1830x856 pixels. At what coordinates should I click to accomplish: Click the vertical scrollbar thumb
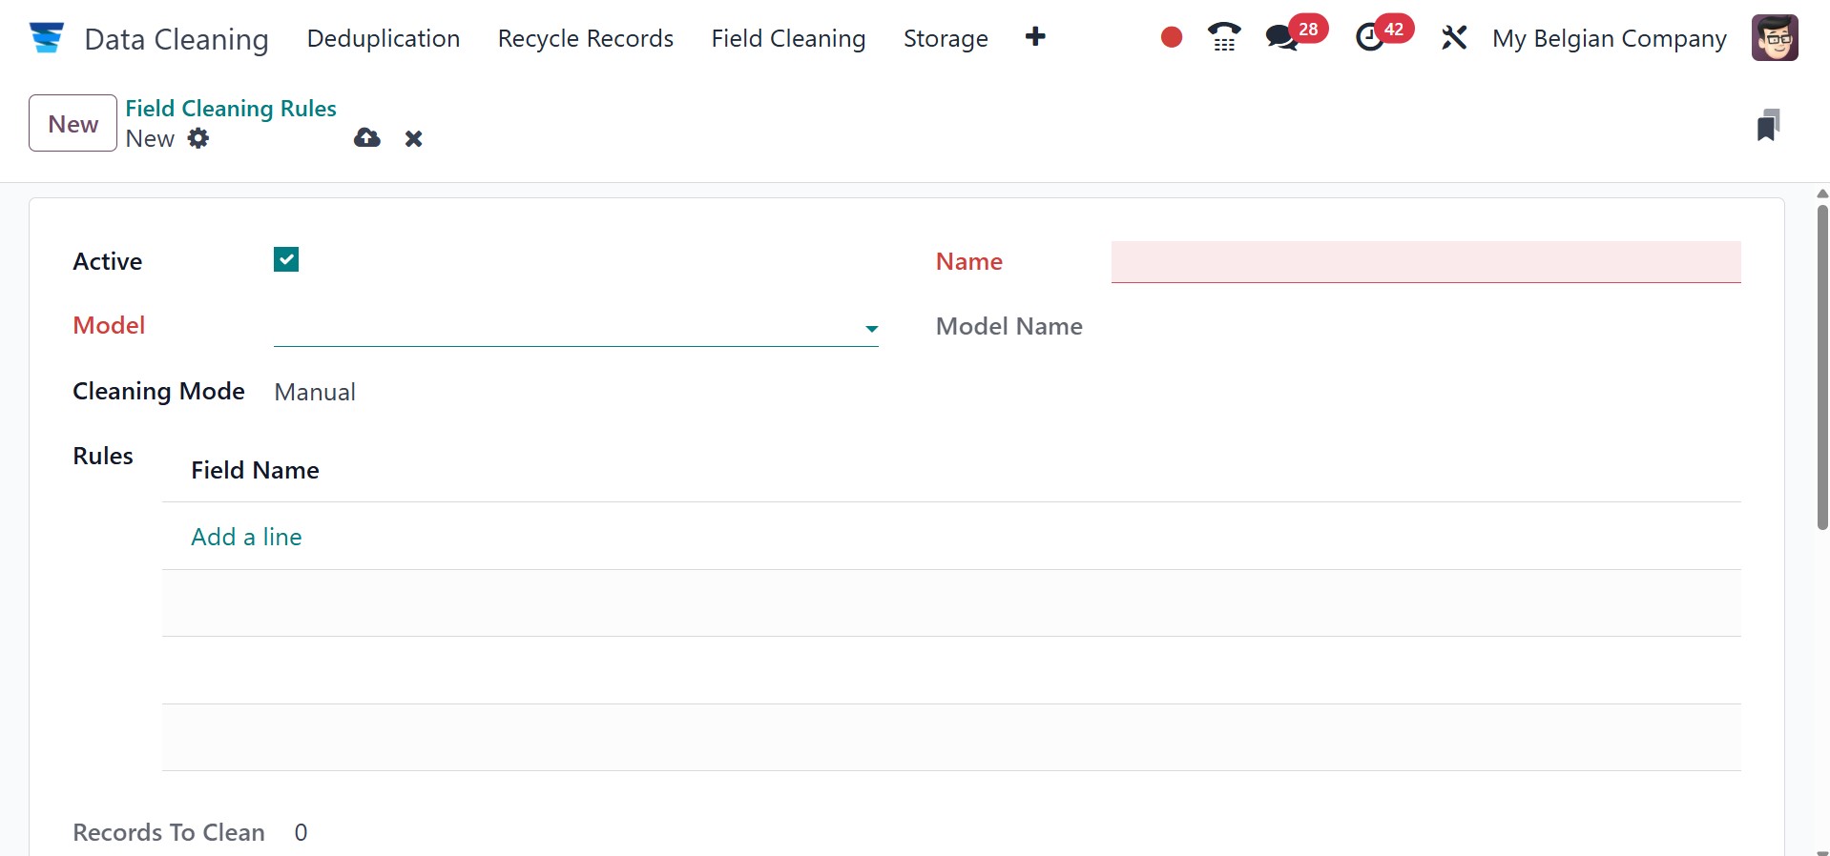(1822, 367)
